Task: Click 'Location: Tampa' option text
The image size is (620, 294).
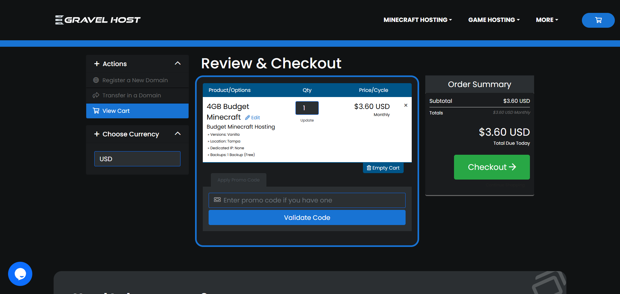Action: pos(225,141)
